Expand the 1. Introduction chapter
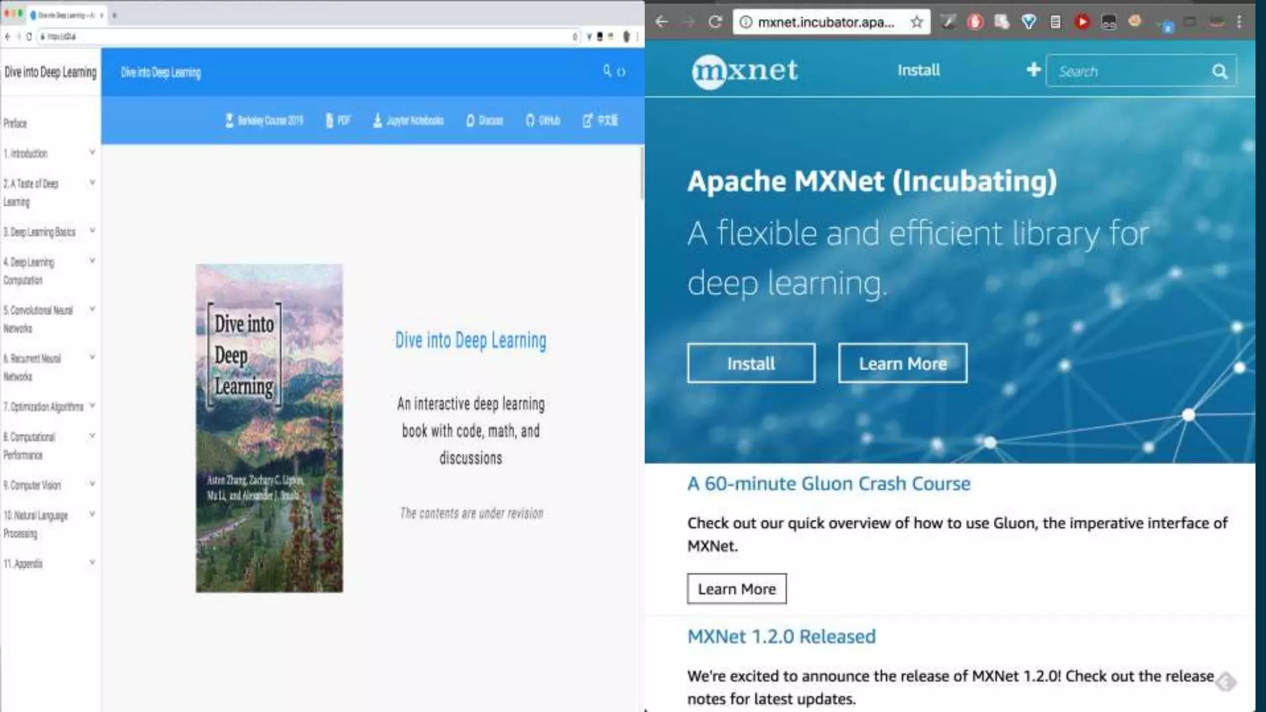This screenshot has width=1266, height=712. tap(92, 152)
